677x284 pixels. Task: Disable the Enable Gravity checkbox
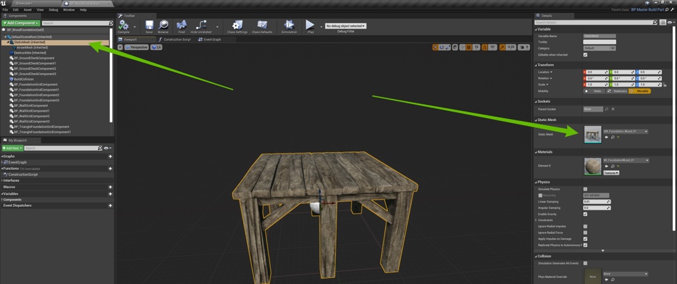pos(585,214)
